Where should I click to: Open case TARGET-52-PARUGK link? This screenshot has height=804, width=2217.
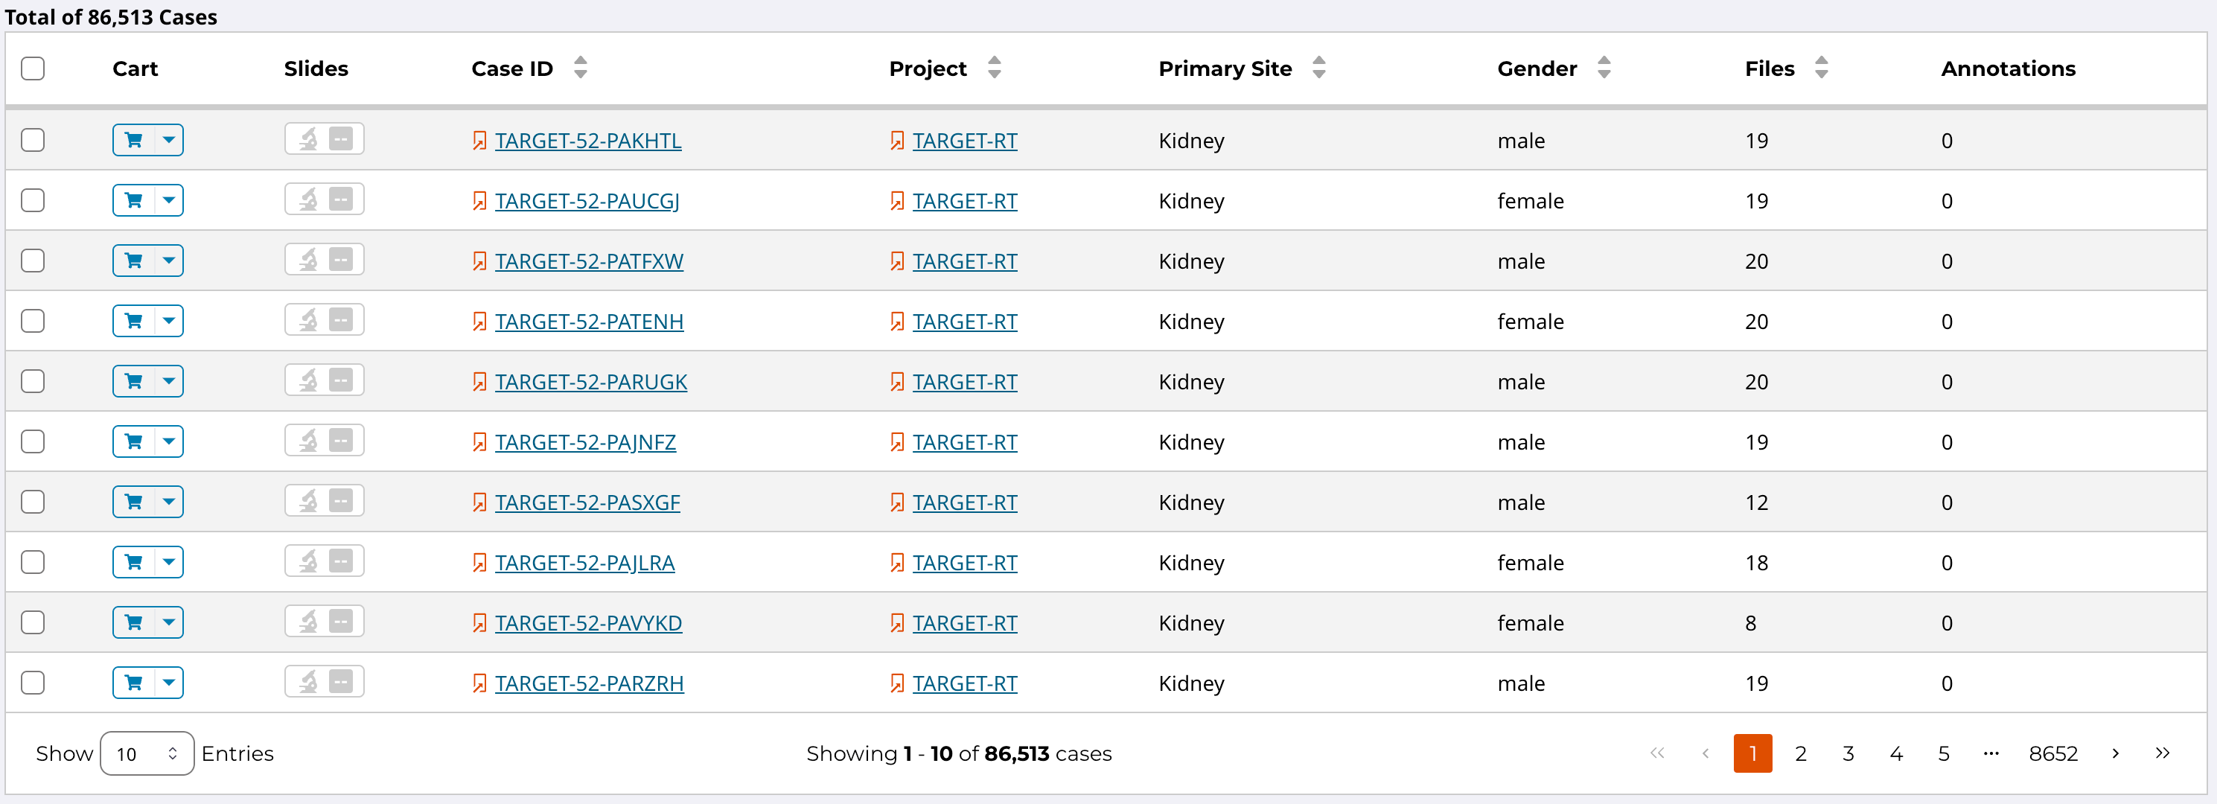click(590, 381)
